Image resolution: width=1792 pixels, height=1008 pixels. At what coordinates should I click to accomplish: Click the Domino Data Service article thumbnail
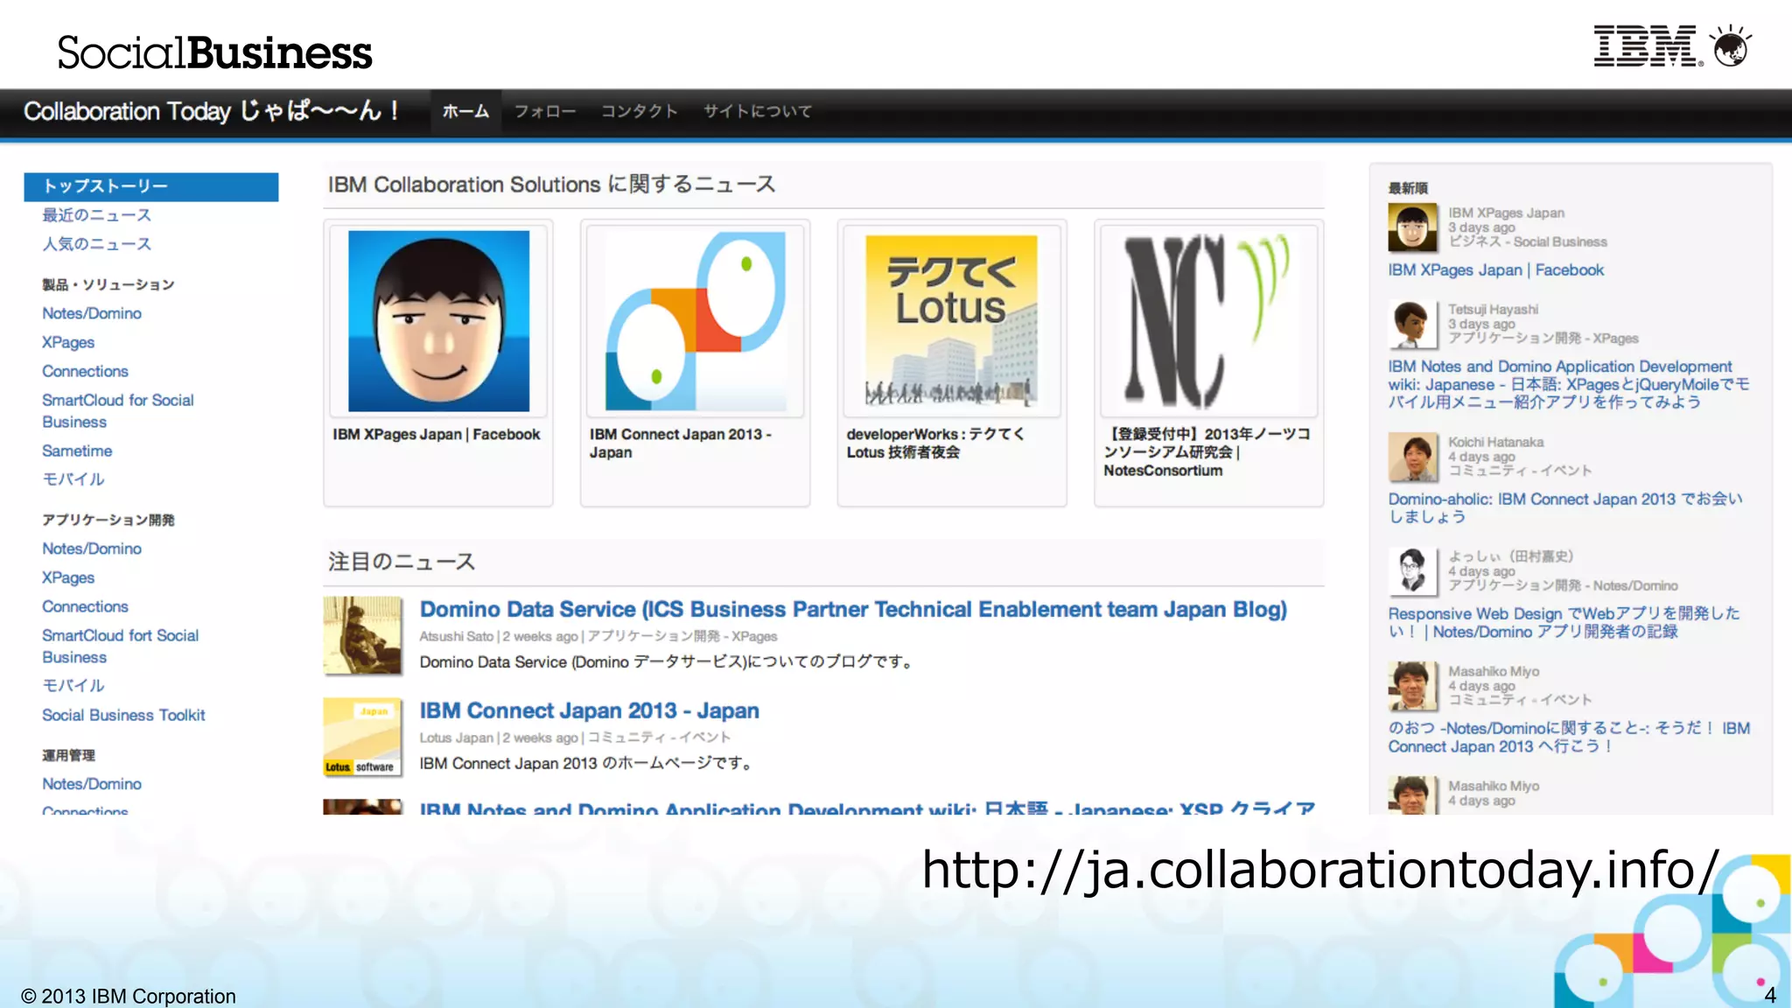pyautogui.click(x=362, y=635)
